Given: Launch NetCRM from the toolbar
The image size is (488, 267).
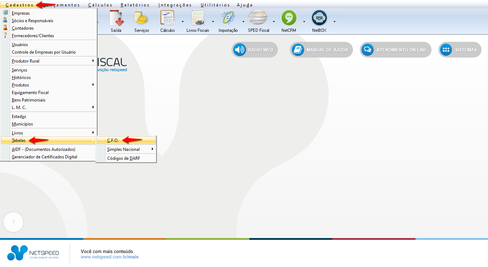Looking at the screenshot, I should coord(289,19).
